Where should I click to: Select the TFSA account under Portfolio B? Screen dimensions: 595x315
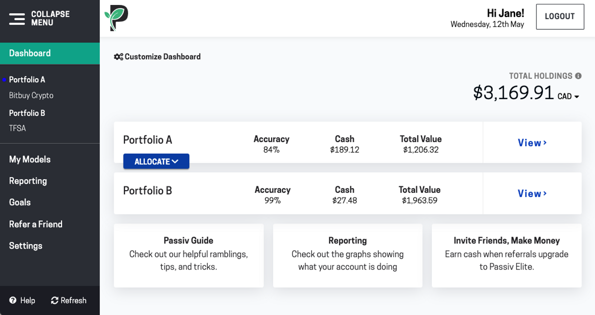pos(16,128)
